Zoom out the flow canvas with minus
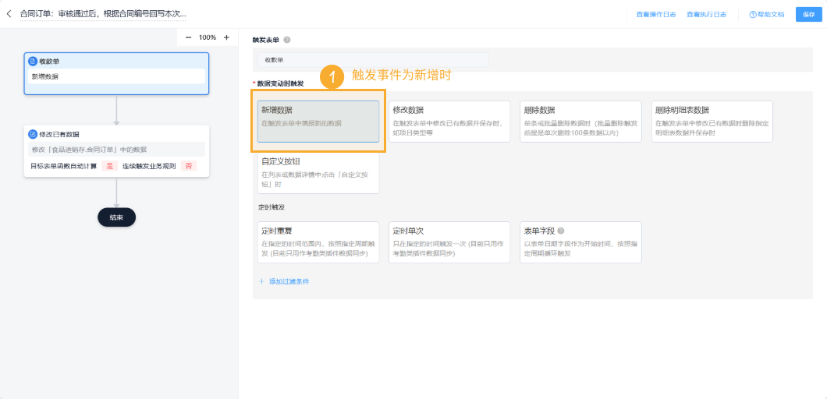 [188, 37]
